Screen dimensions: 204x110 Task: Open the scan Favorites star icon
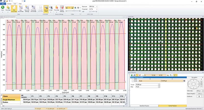[x=8, y=8]
